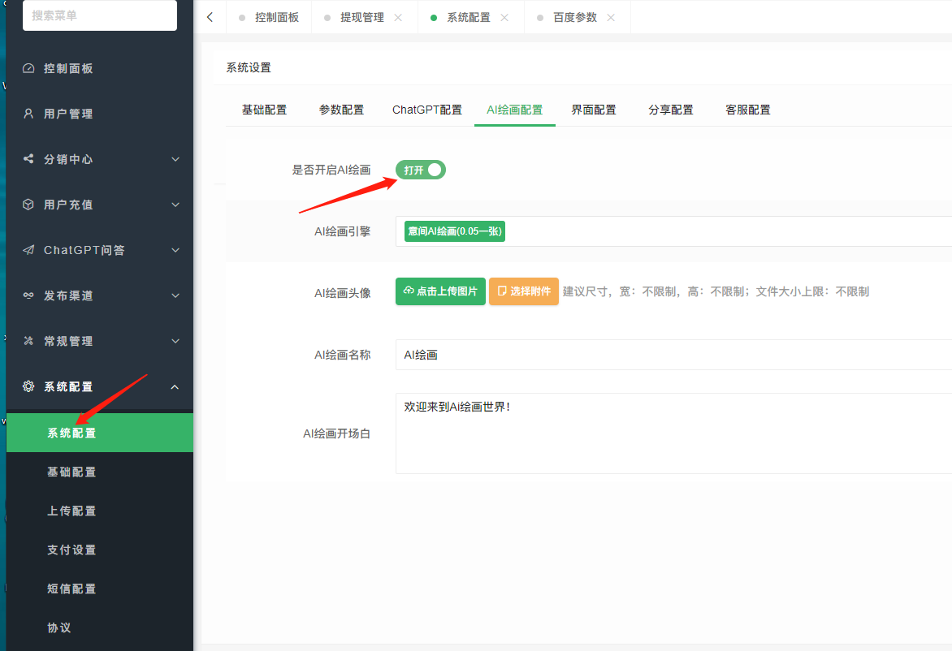Switch to 控制面板 page tab
952x651 pixels.
[x=268, y=18]
